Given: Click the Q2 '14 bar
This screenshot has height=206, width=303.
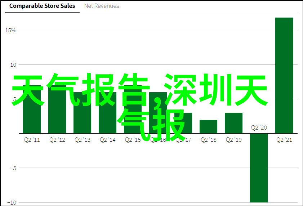Looking at the screenshot, I should (107, 113).
